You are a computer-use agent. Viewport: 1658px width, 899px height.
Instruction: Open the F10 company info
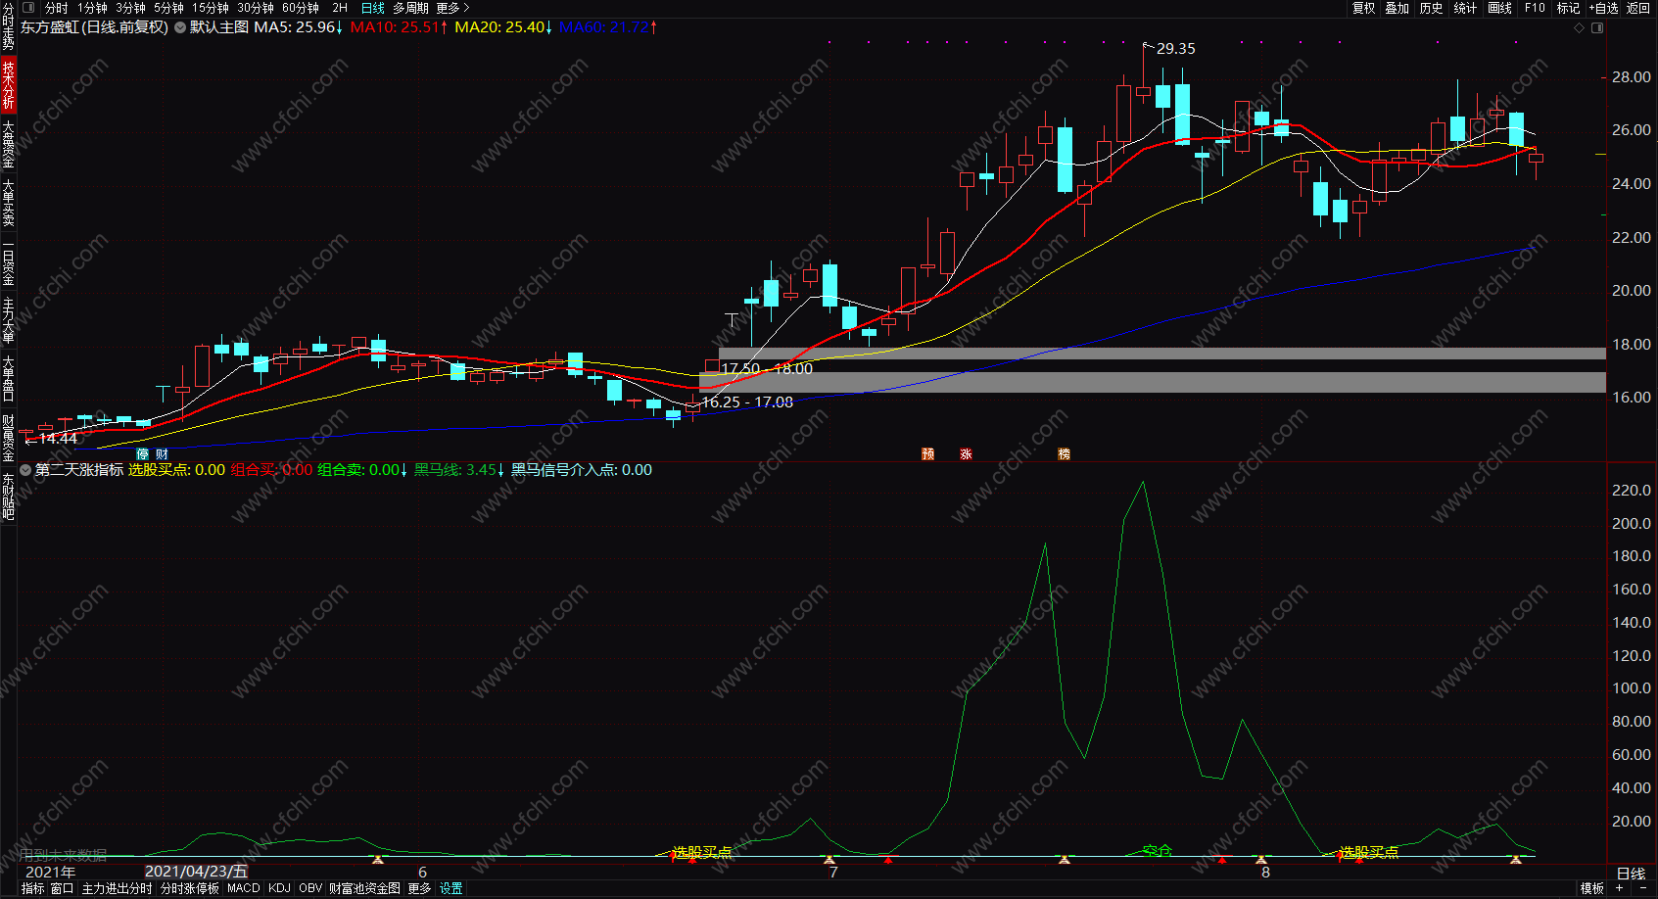1535,8
